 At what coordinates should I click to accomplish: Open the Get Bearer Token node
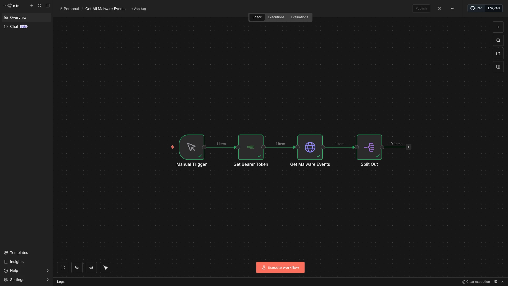point(251,147)
